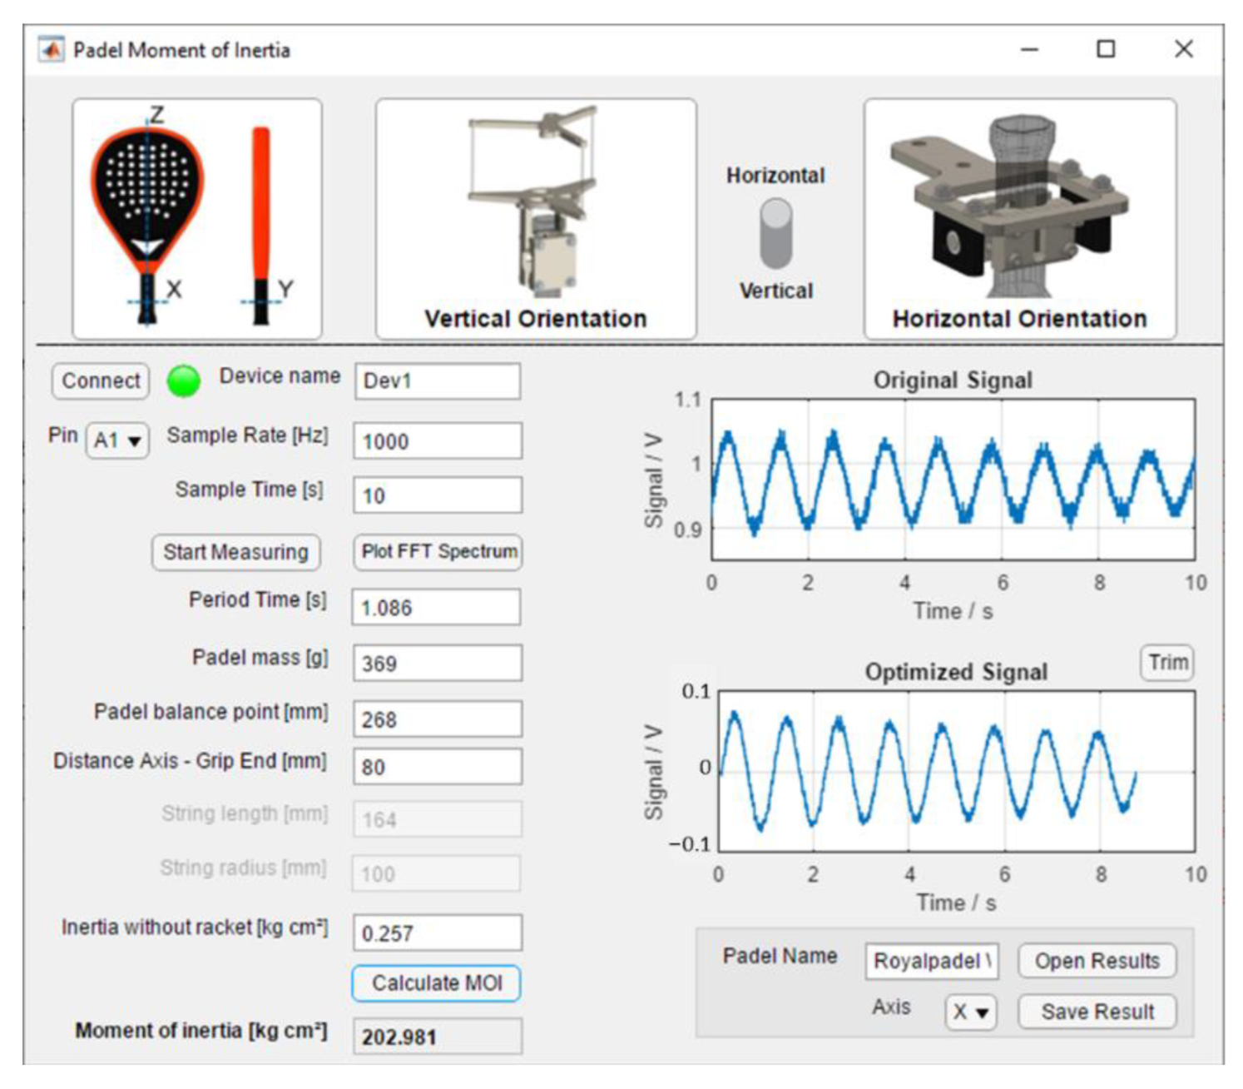Screen dimensions: 1243x1089
Task: Click the Padel mass input field
Action: (438, 664)
